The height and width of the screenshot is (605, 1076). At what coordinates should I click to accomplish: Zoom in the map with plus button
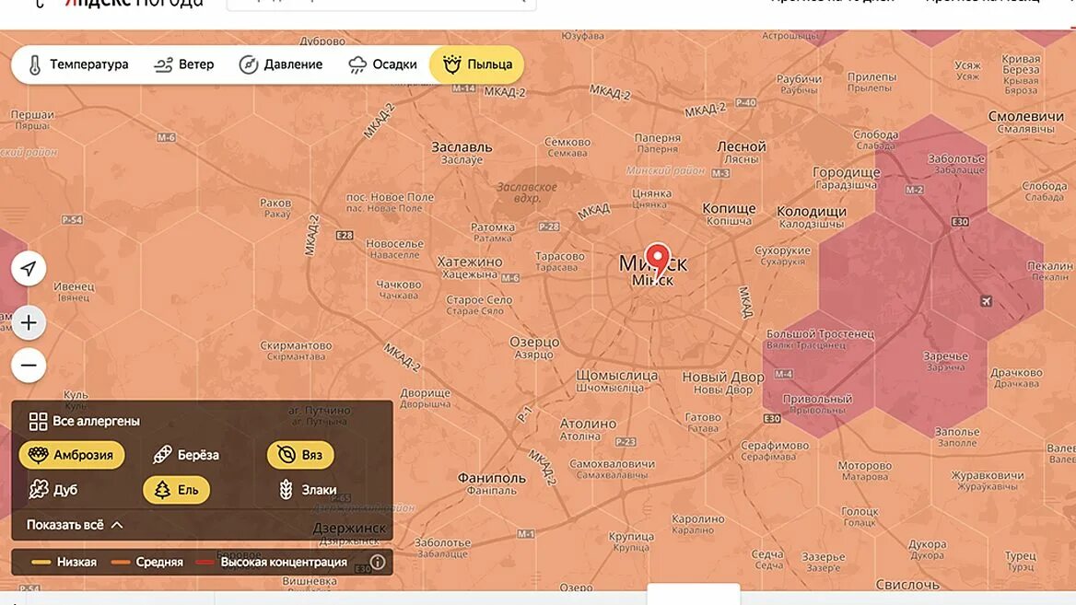point(29,322)
